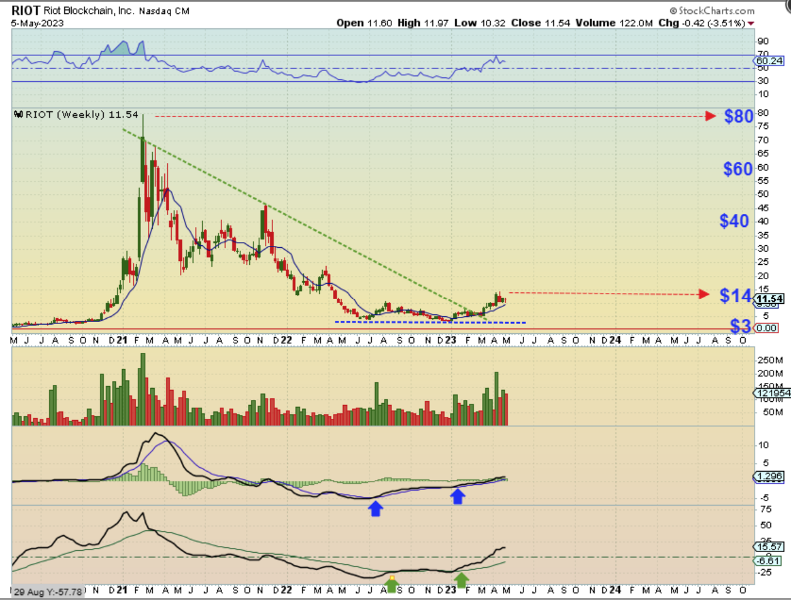The width and height of the screenshot is (791, 600).
Task: Click the MACD value tag '1.296'
Action: [x=770, y=476]
